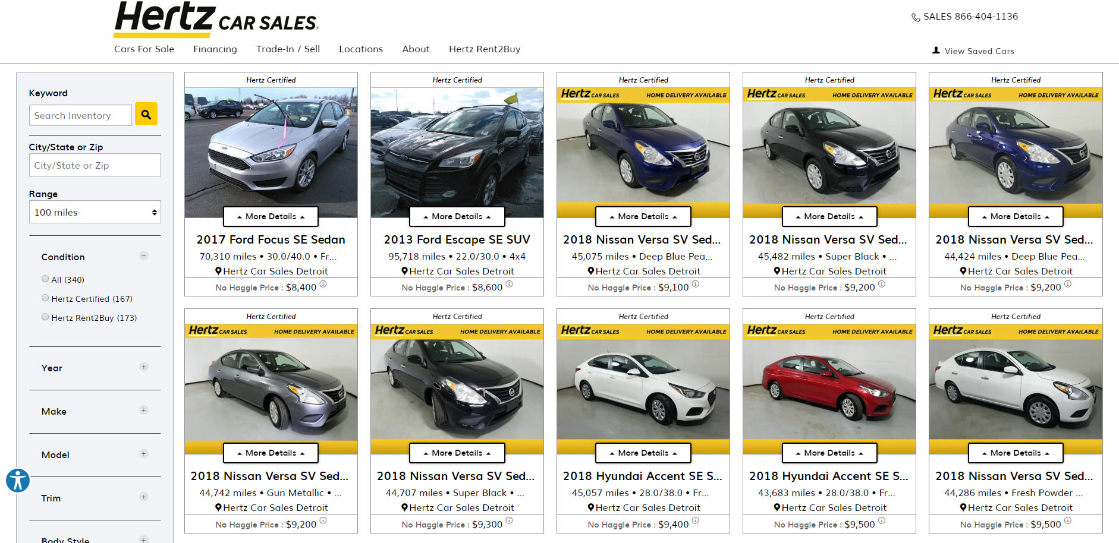Open the Range 100 miles dropdown

pyautogui.click(x=95, y=212)
